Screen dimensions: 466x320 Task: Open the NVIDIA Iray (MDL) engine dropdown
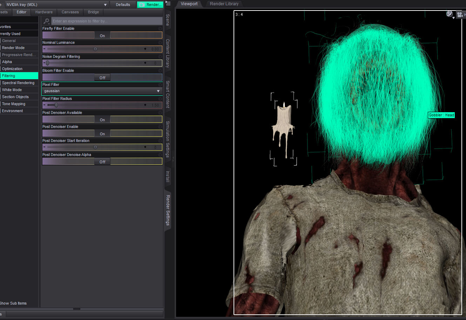[x=56, y=5]
